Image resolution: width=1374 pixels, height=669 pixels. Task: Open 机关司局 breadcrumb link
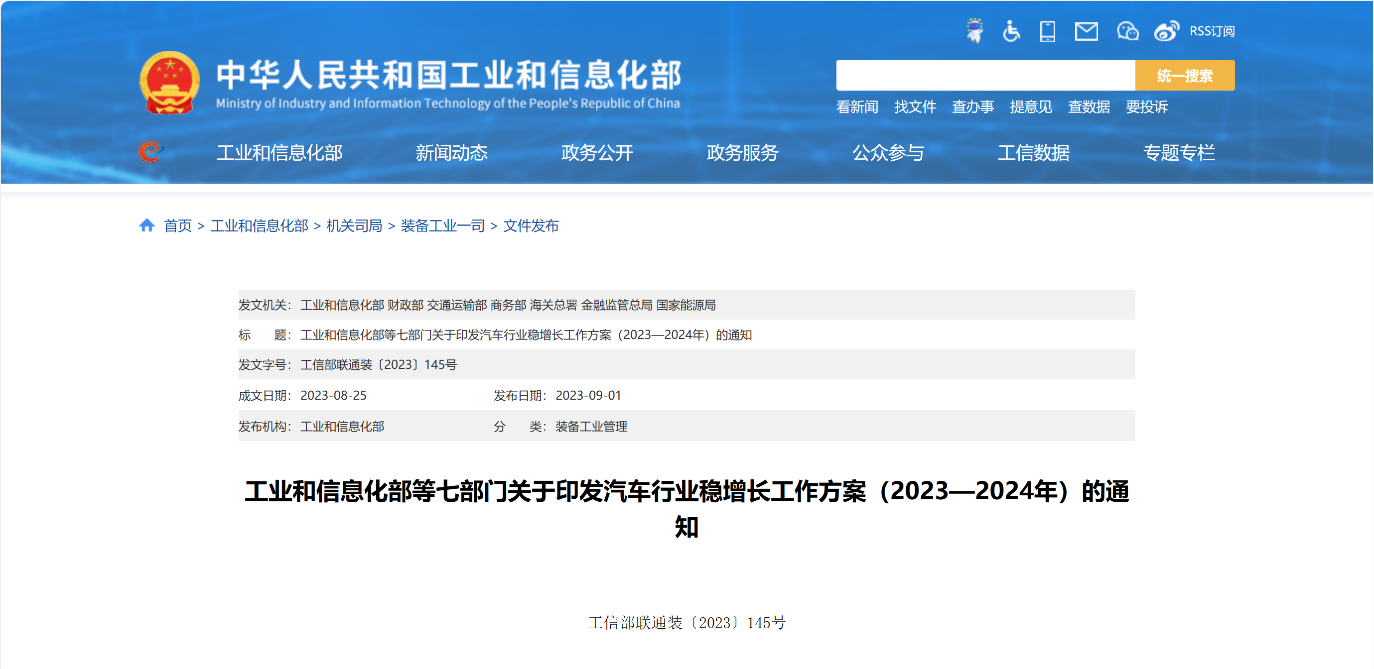point(354,226)
